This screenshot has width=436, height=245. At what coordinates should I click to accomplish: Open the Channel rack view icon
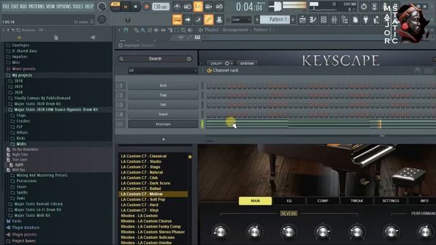click(x=324, y=20)
